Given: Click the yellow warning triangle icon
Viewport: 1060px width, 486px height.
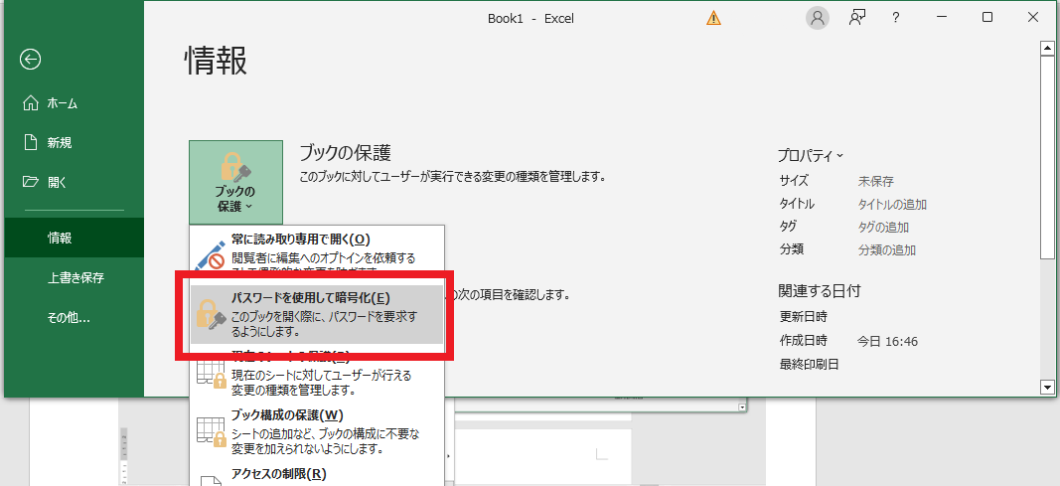Looking at the screenshot, I should click(713, 18).
